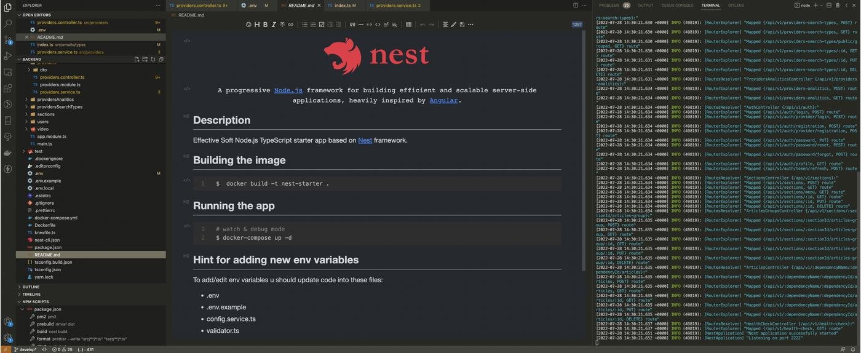This screenshot has width=861, height=353.
Task: Switch to the DEBUG CONSOLE tab
Action: coord(676,5)
